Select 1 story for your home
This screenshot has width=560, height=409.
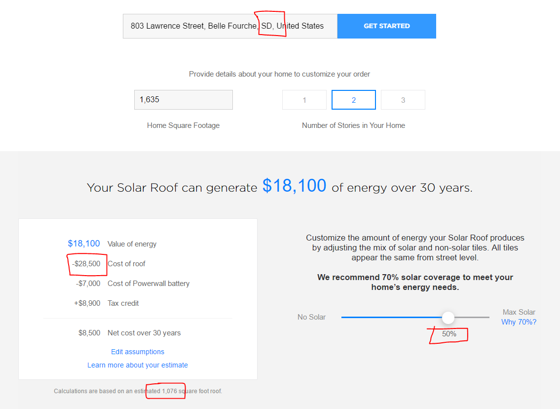[x=304, y=100]
